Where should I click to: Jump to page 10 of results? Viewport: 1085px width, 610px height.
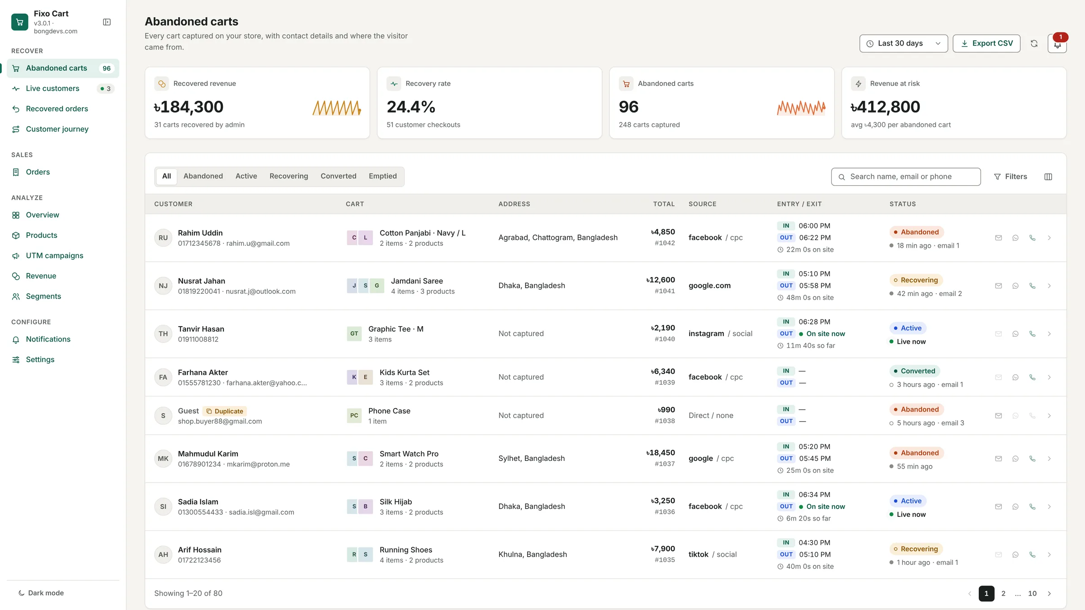[1032, 593]
